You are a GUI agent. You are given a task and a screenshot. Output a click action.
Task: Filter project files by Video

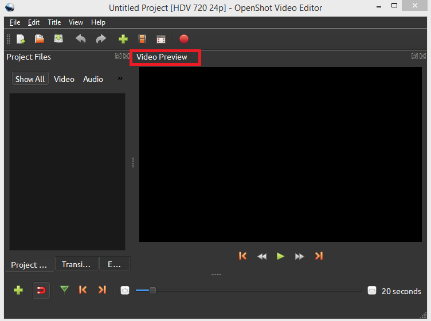tap(64, 79)
